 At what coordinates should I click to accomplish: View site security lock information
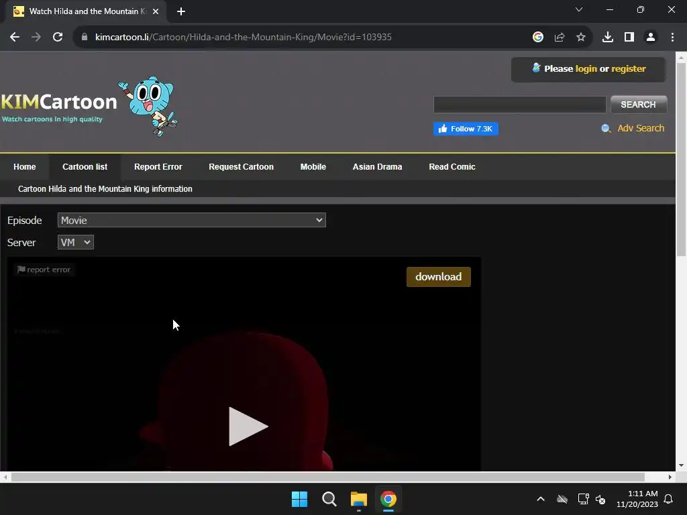coord(85,38)
